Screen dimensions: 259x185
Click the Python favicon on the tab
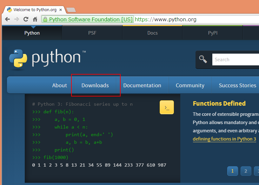(10, 10)
